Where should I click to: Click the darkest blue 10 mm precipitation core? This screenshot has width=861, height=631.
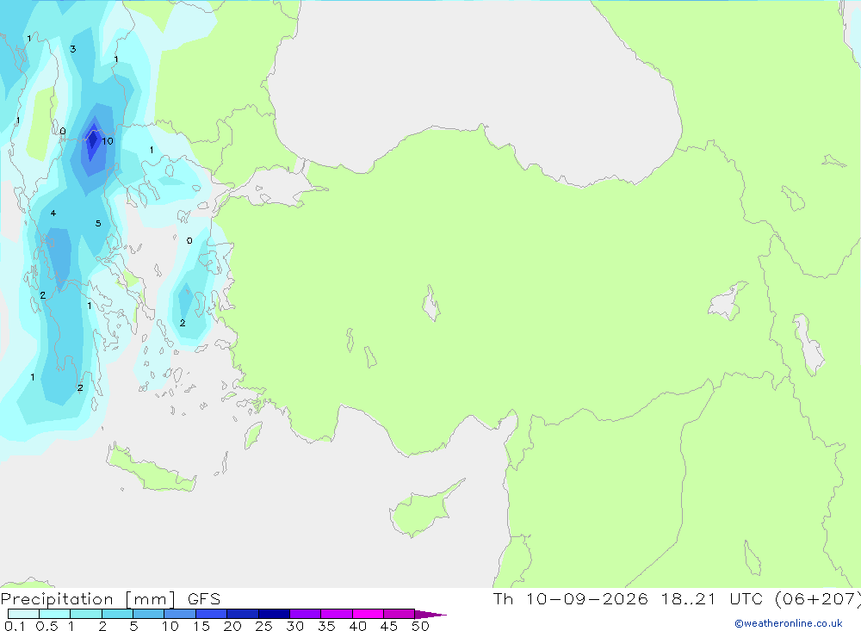(93, 142)
